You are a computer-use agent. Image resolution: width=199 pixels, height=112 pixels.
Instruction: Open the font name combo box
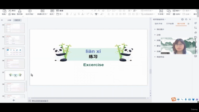coord(75,11)
